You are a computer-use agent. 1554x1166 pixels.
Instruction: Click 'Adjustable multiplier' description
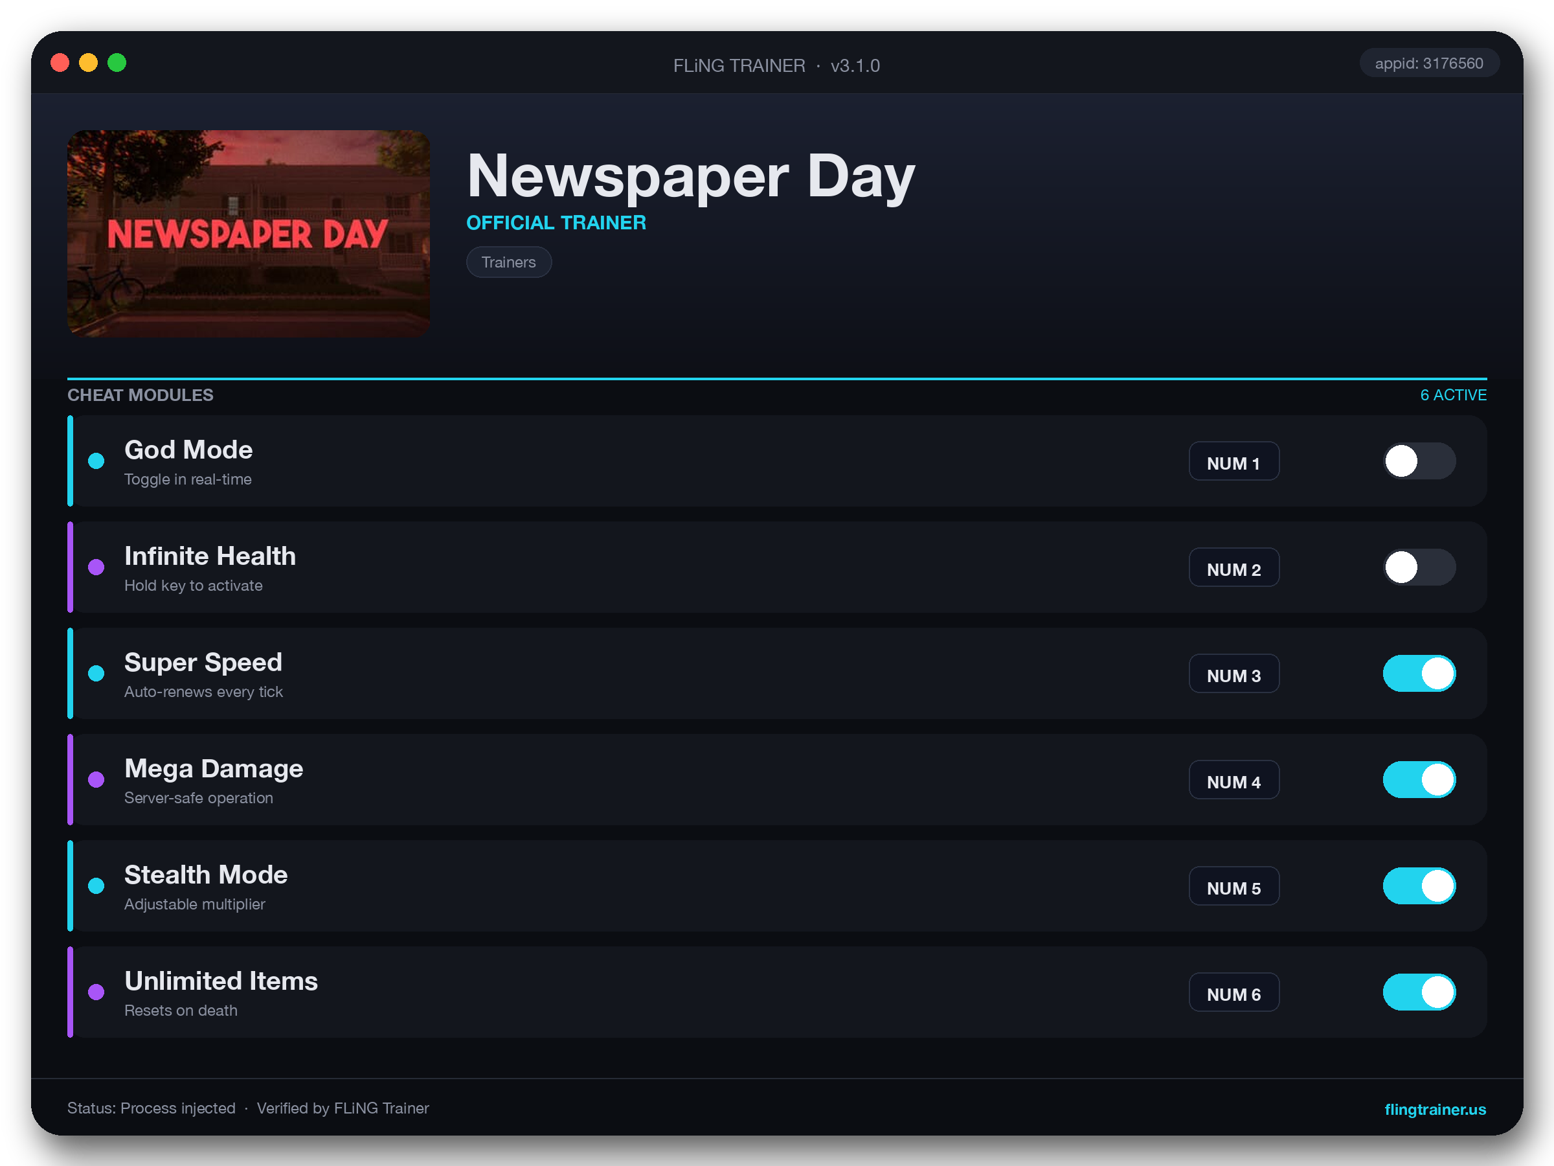coord(195,904)
